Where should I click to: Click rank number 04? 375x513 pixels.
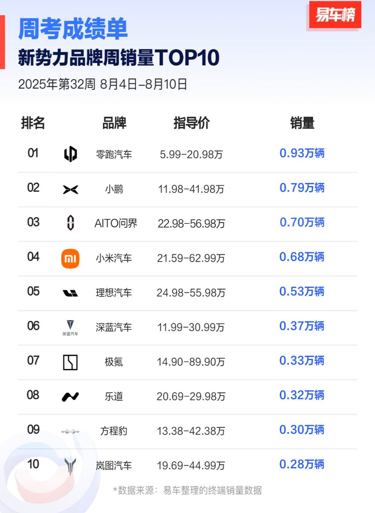coord(33,257)
